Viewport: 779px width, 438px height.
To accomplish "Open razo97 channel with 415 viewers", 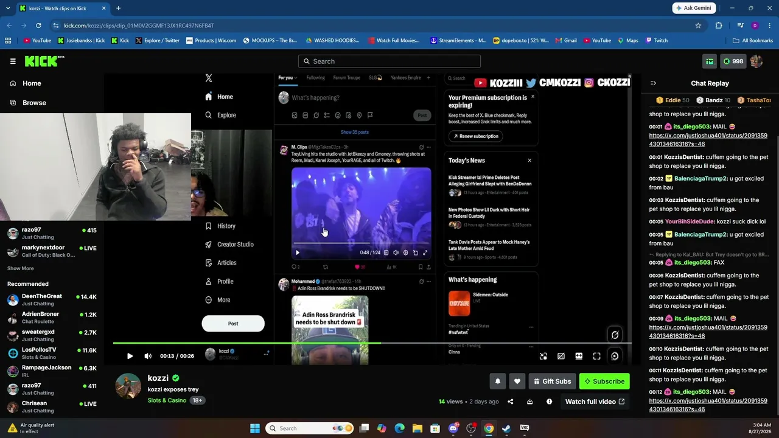I will 52,234.
